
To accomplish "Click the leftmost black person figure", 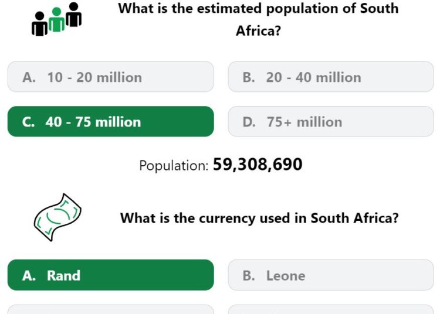I will click(x=39, y=24).
